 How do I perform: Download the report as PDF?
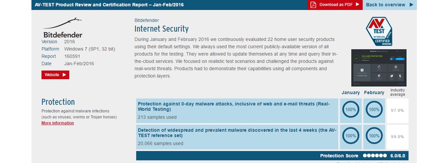click(x=335, y=5)
